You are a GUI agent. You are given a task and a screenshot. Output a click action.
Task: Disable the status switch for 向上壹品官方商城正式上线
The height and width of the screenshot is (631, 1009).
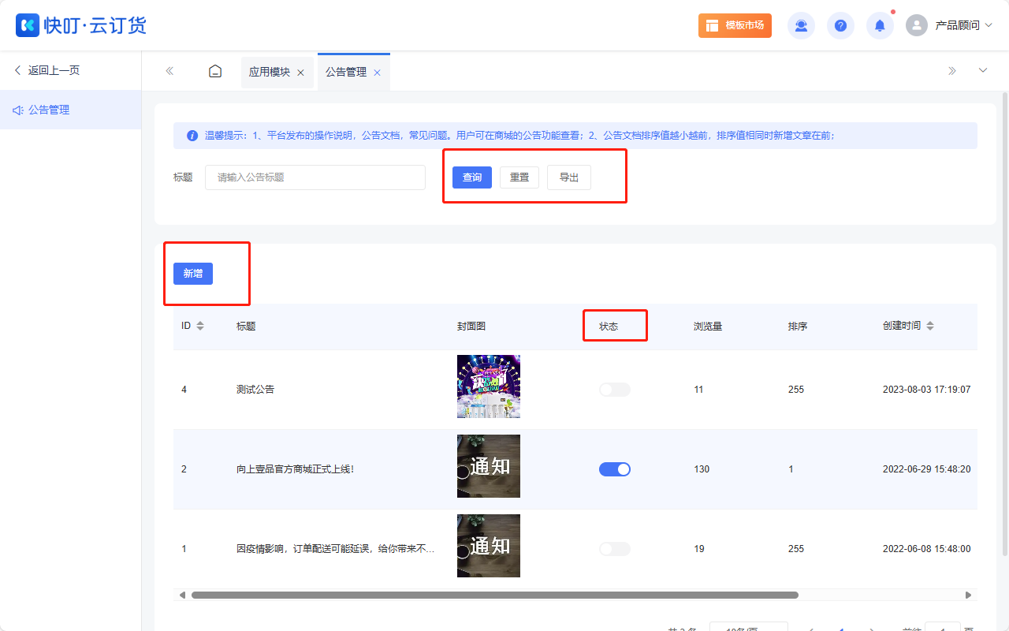pos(615,469)
